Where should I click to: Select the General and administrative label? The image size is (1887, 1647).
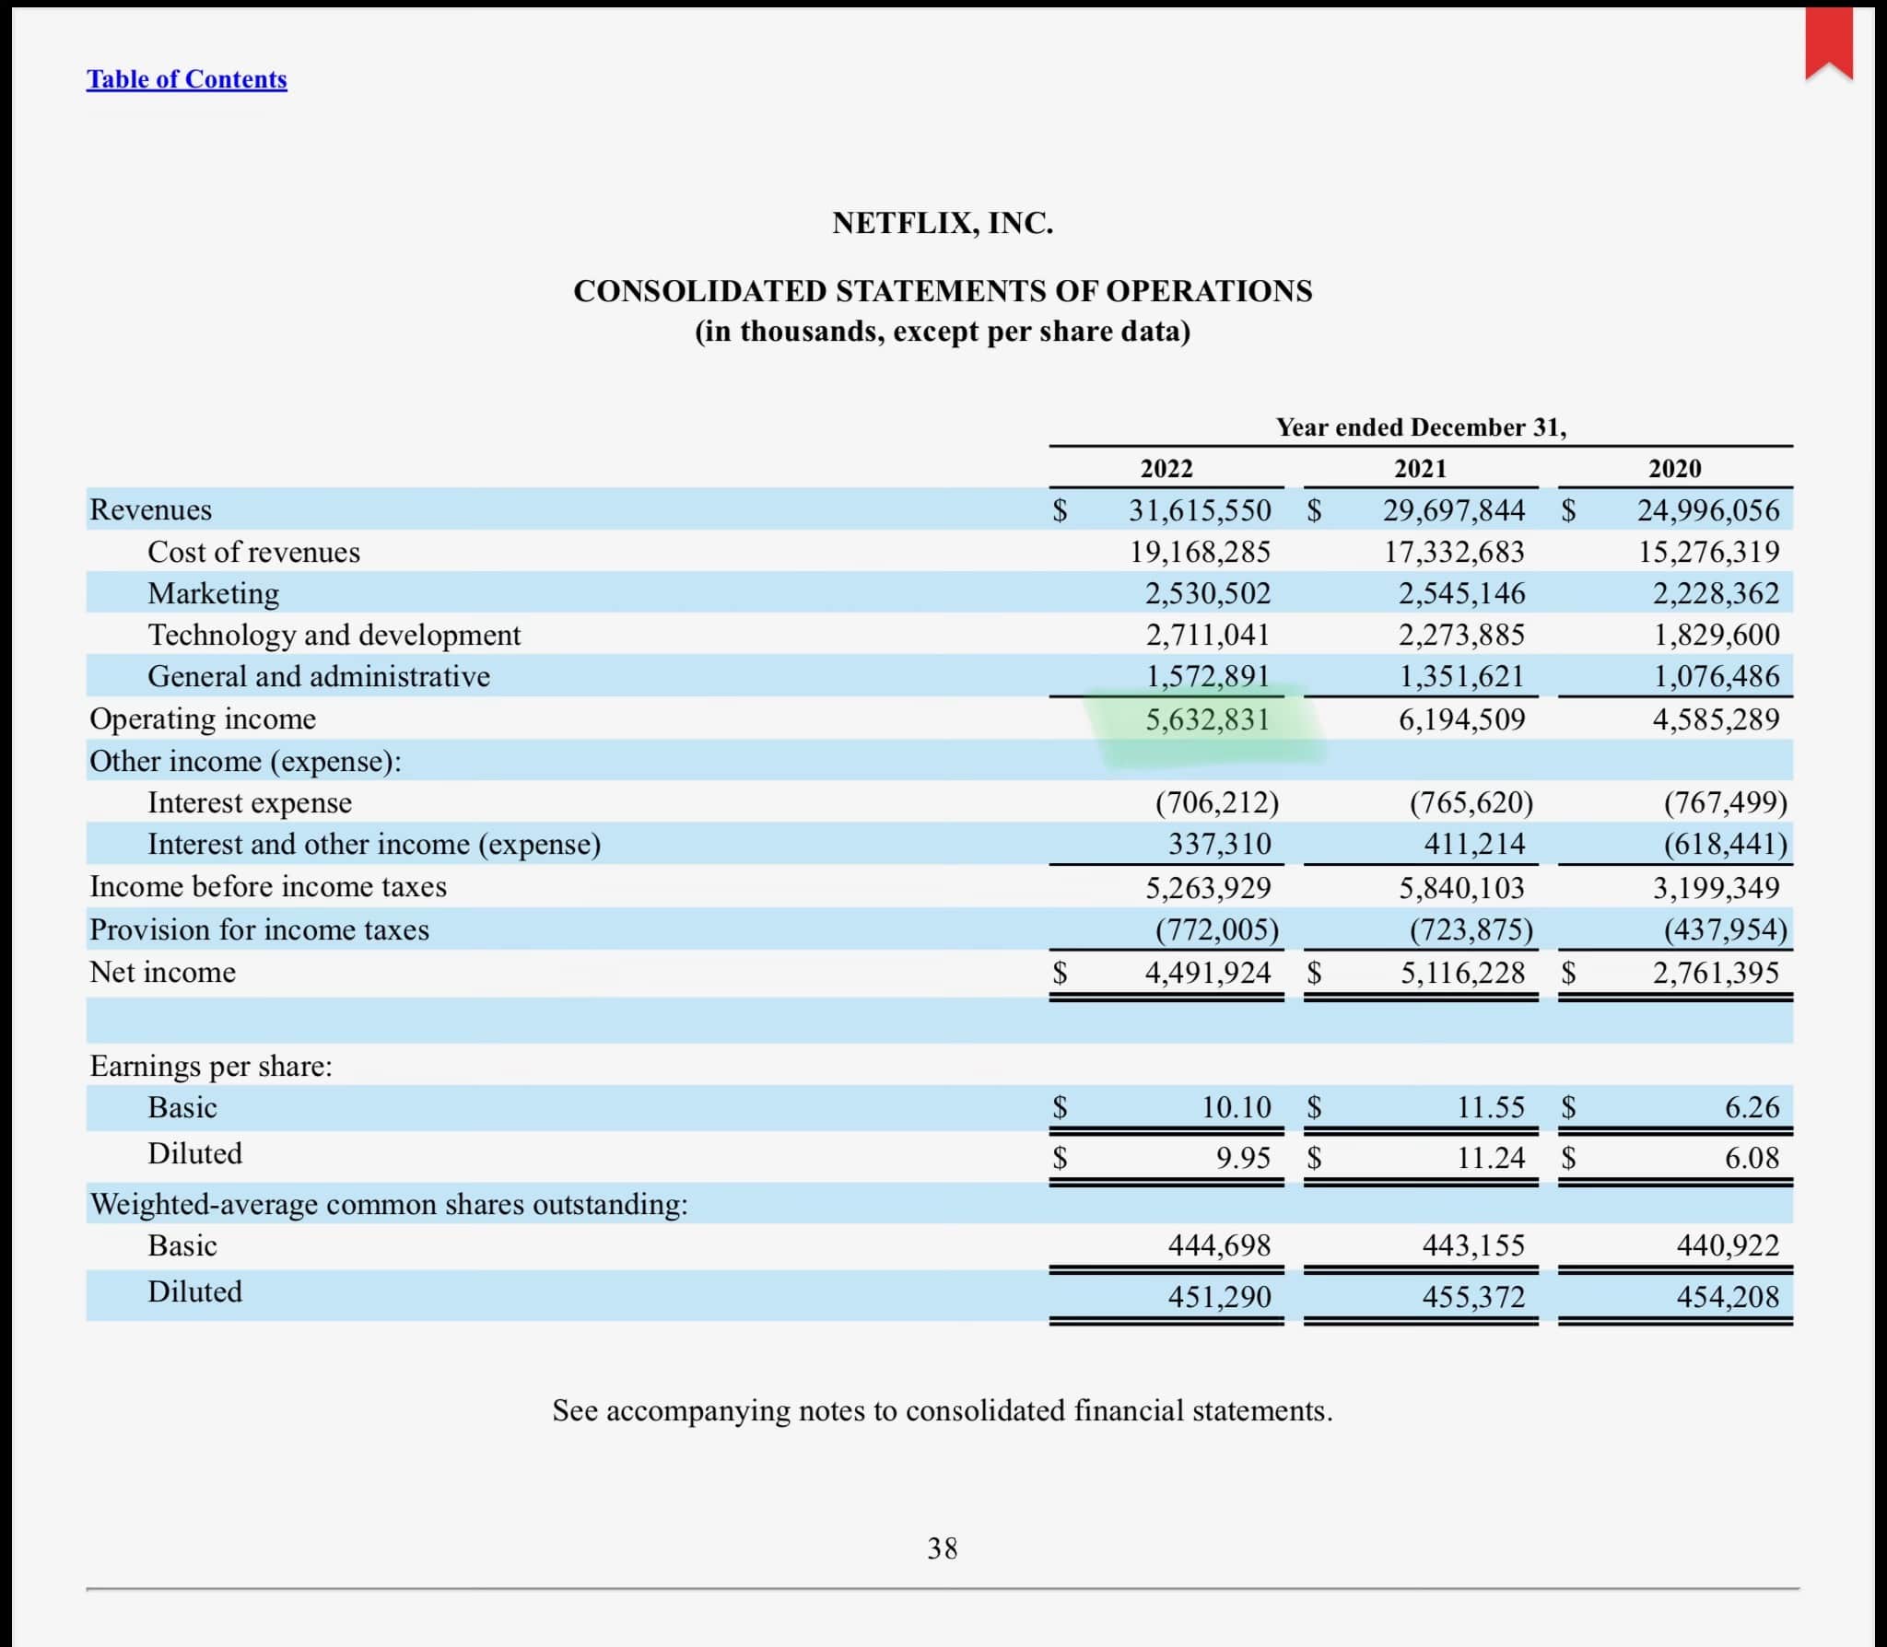tap(319, 676)
